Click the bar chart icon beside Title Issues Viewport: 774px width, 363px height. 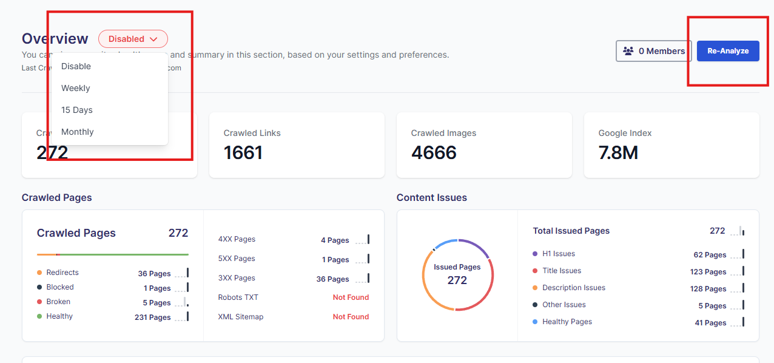point(737,271)
